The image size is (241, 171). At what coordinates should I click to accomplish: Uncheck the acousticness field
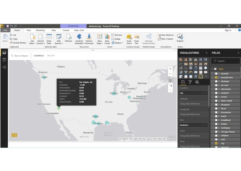coord(216,78)
